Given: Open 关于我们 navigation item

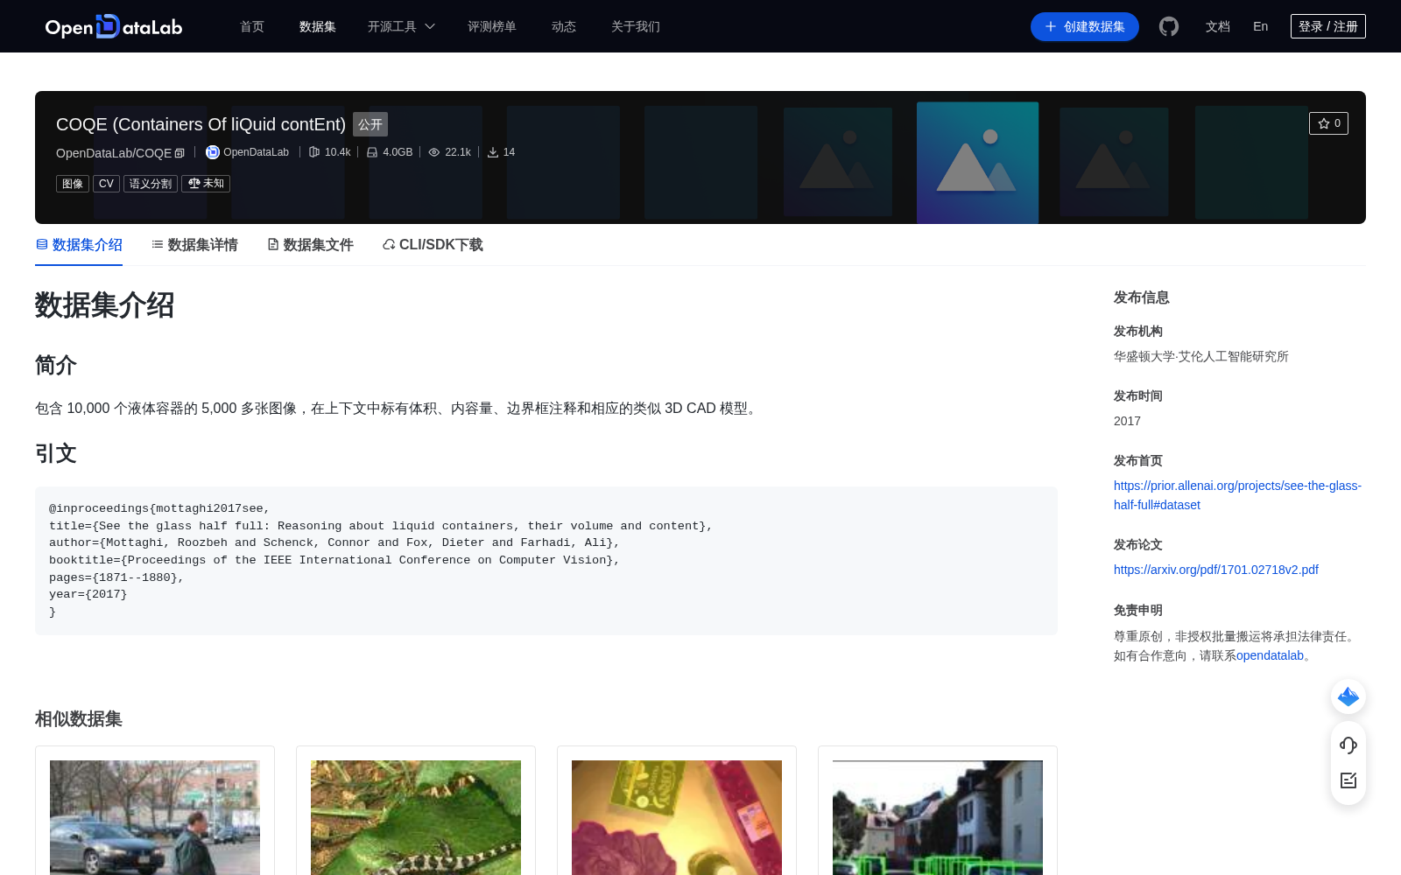Looking at the screenshot, I should 636,26.
